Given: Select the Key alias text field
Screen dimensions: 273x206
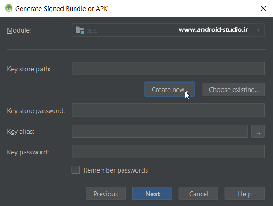Looking at the screenshot, I should (160, 131).
